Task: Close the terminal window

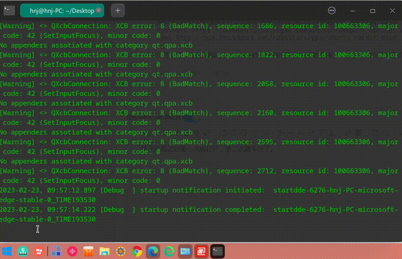Action: (x=392, y=11)
